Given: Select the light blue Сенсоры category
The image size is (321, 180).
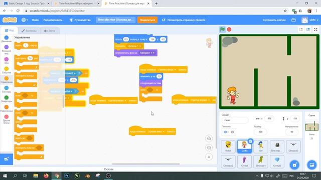Looking at the screenshot, I should click(x=7, y=89).
